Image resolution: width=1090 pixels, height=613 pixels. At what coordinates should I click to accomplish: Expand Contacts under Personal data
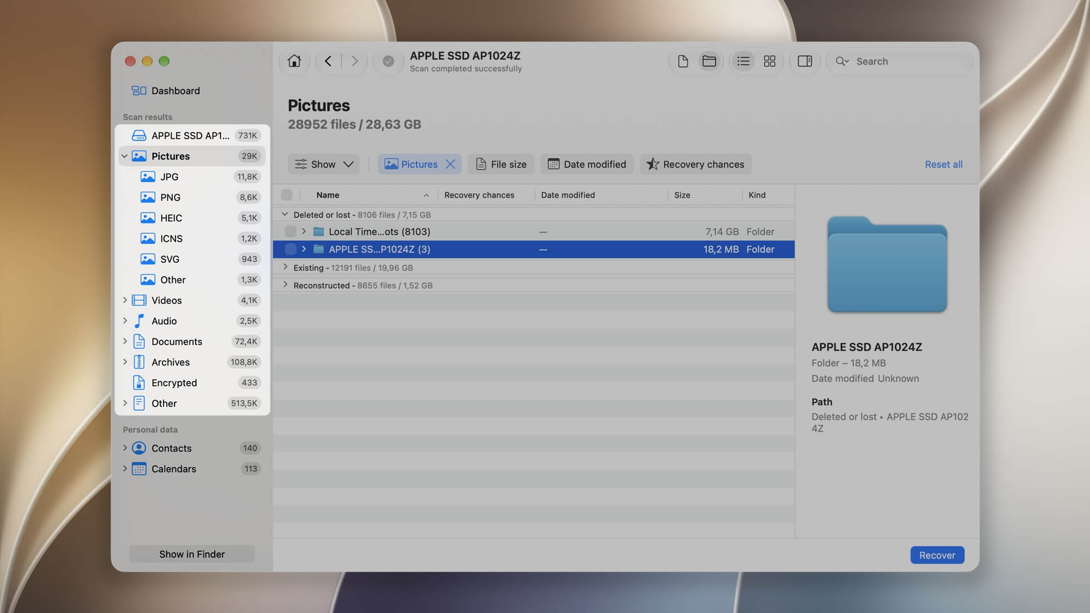point(125,448)
